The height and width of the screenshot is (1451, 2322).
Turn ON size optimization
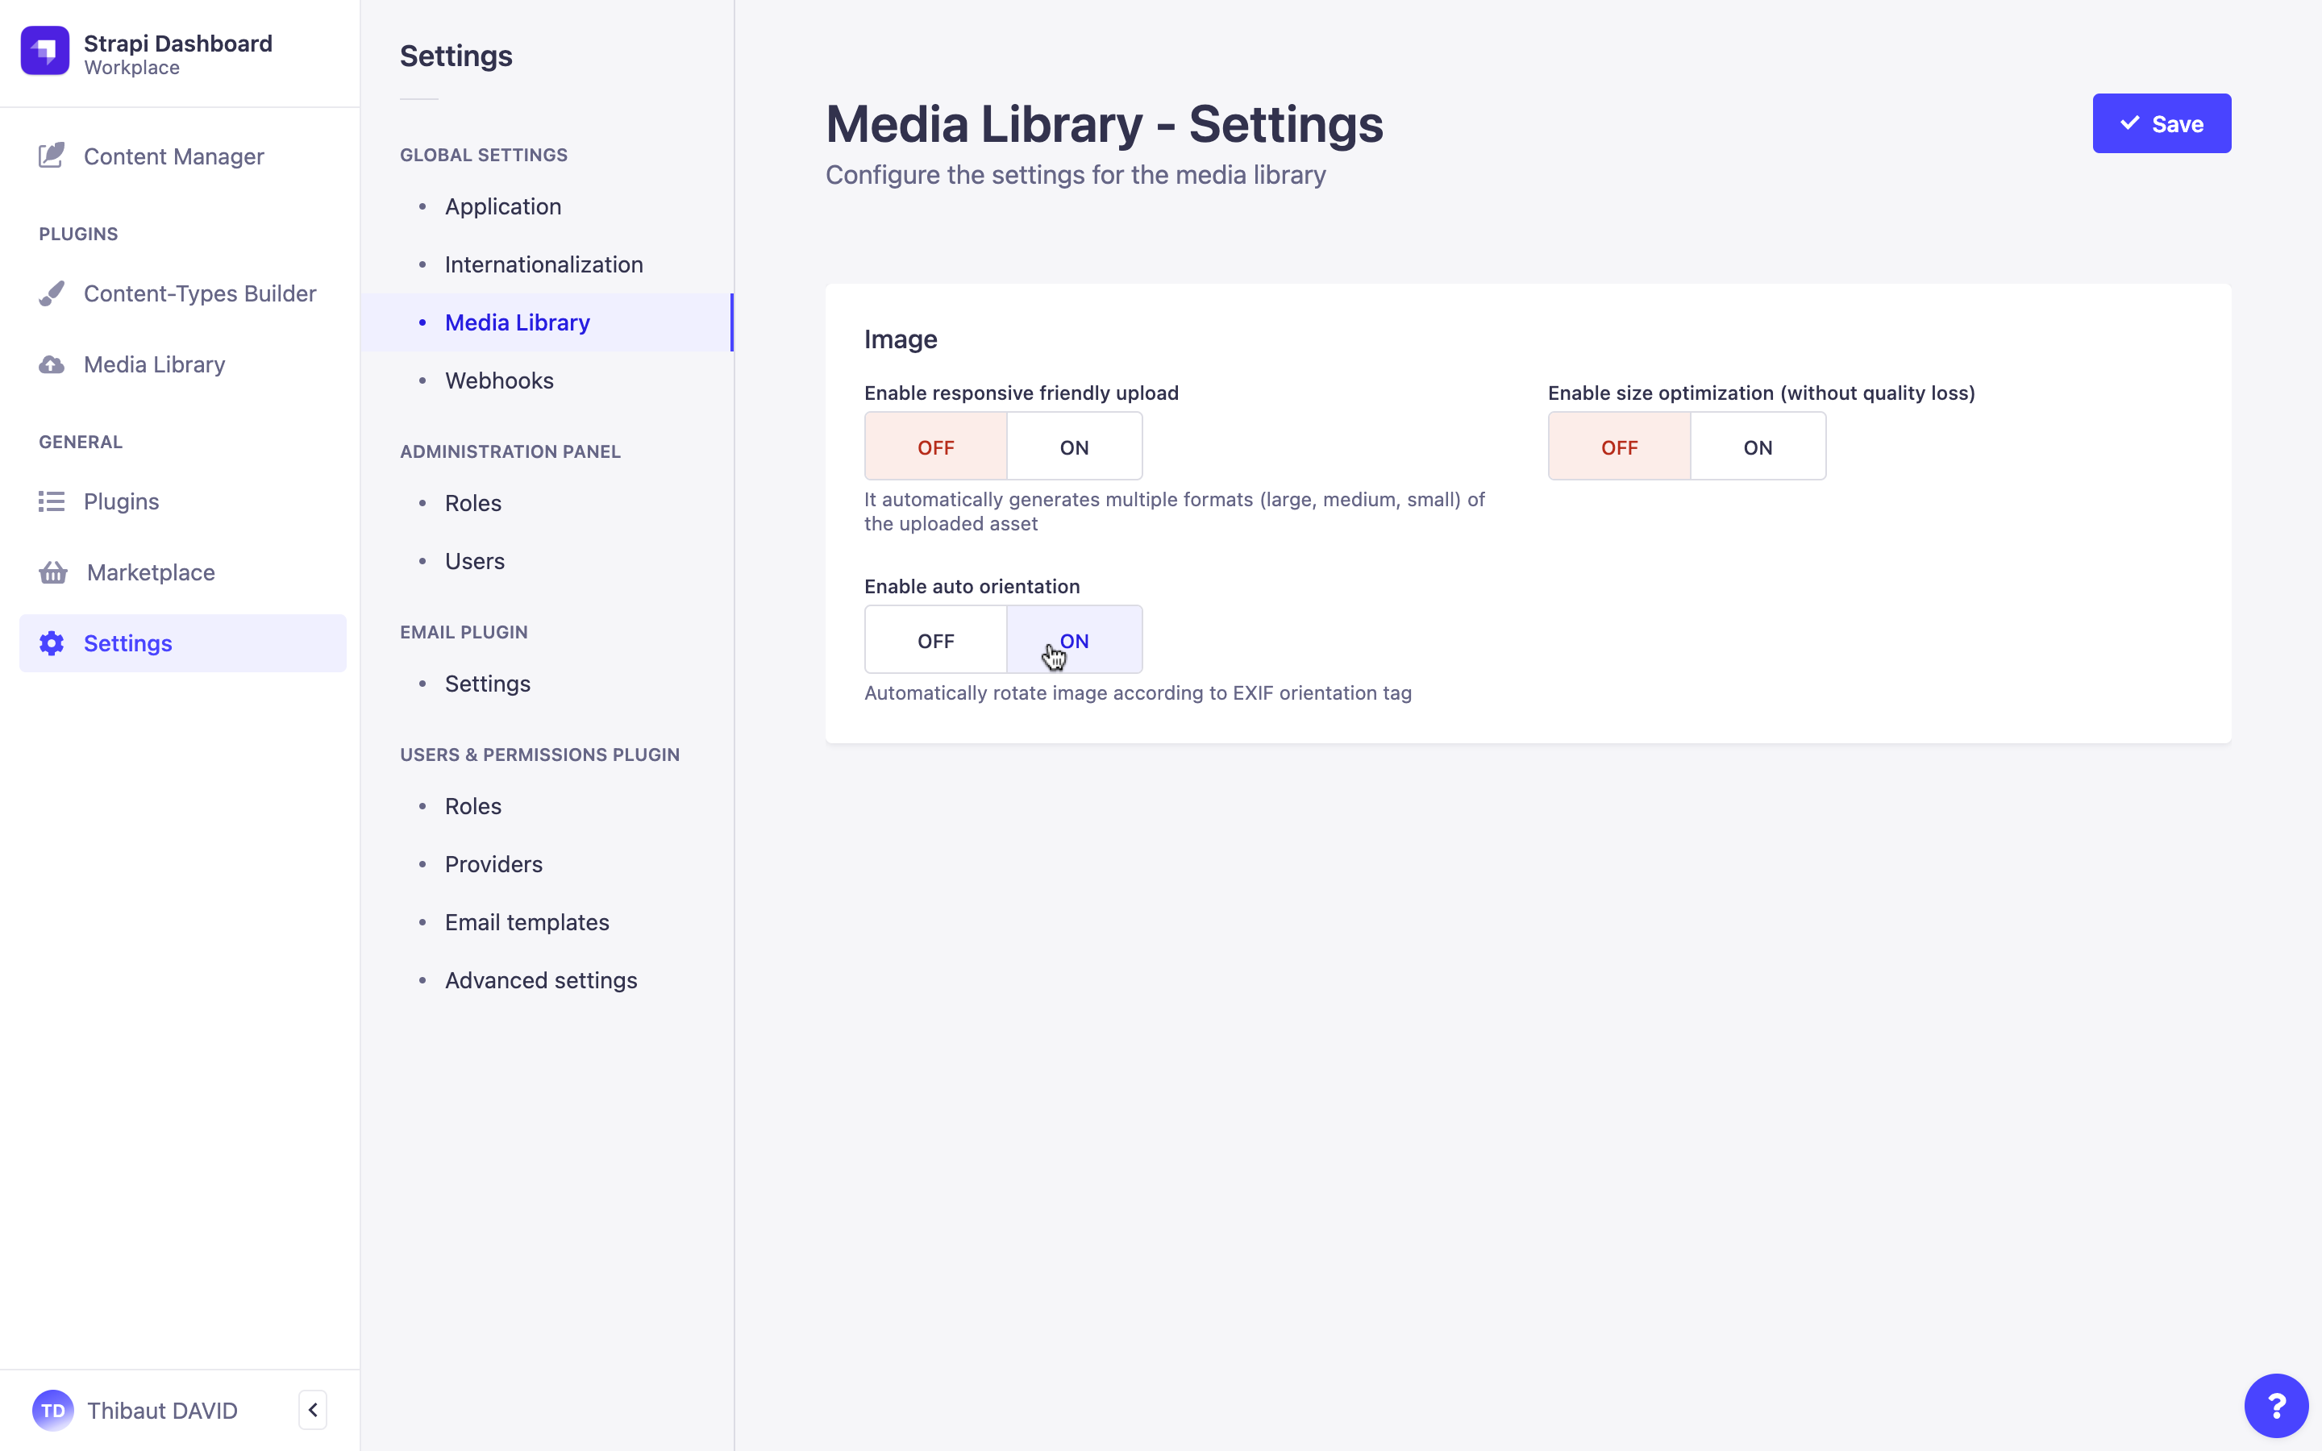pyautogui.click(x=1758, y=447)
